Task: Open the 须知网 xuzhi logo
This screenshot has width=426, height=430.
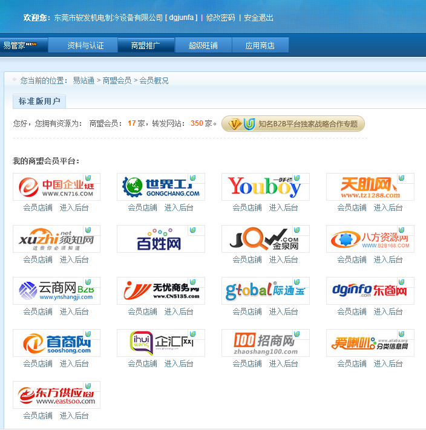Action: [56, 239]
